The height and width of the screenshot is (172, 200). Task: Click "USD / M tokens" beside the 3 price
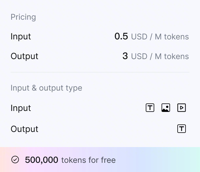click(x=160, y=56)
